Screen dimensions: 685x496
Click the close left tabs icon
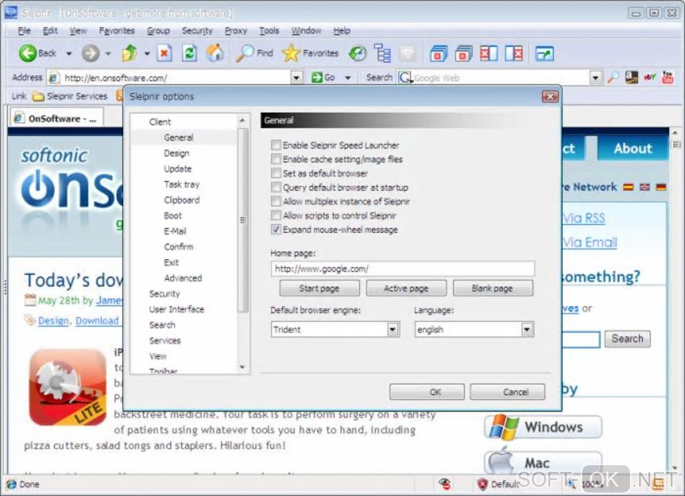(x=488, y=53)
